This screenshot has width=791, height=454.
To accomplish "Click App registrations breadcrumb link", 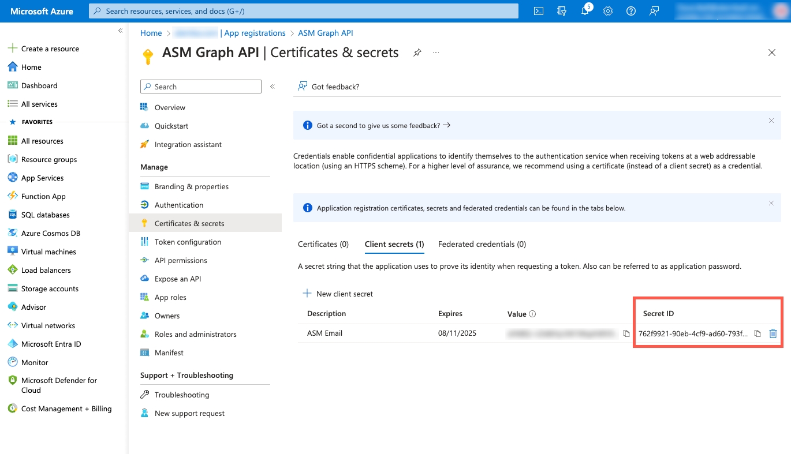I will coord(255,33).
